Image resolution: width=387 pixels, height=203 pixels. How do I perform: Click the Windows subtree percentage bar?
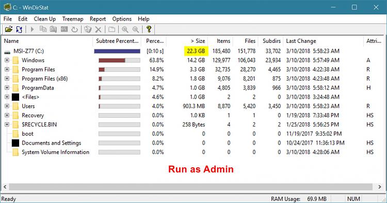coord(119,60)
